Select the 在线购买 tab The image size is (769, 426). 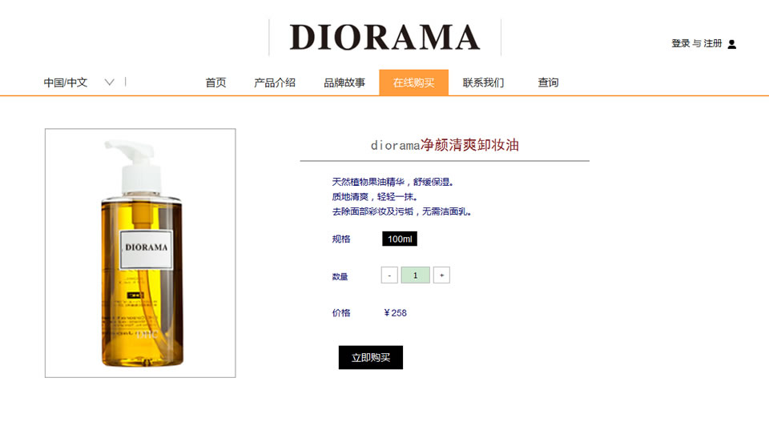[x=413, y=82]
